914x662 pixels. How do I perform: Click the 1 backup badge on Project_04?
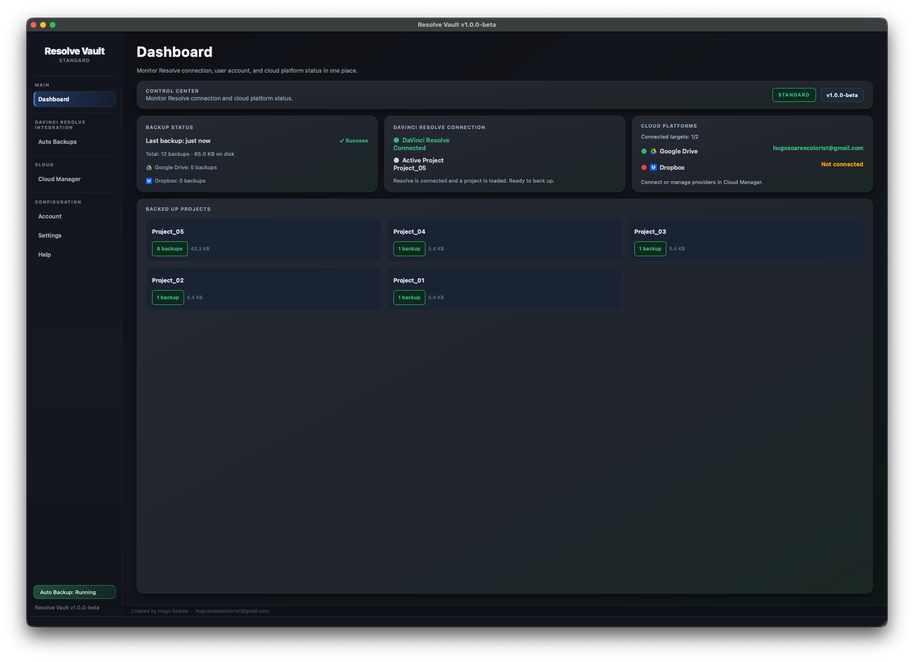coord(409,249)
